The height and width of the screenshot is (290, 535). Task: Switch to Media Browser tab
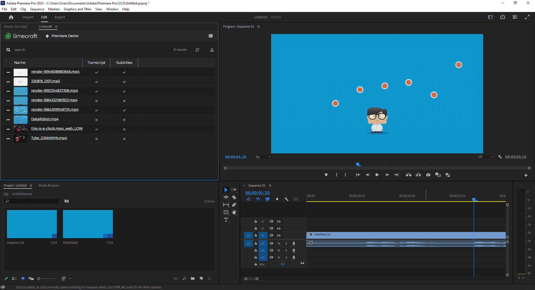(49, 186)
